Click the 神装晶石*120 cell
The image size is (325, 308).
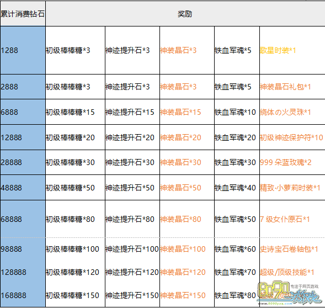[x=187, y=272]
